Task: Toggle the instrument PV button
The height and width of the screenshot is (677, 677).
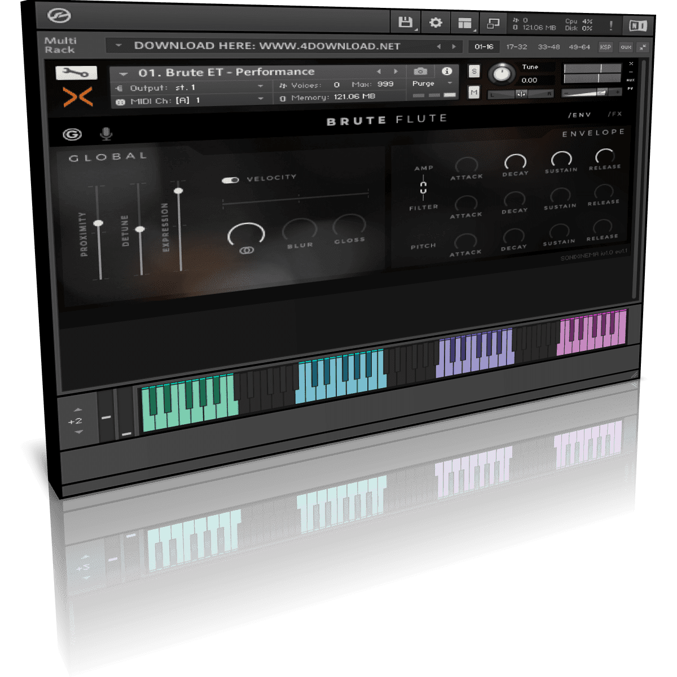Action: [630, 89]
